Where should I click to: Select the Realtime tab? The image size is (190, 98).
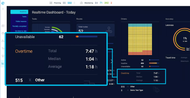tap(19, 12)
